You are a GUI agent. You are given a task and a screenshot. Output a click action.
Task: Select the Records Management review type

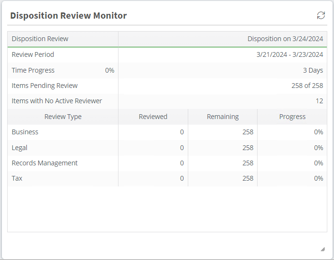pyautogui.click(x=44, y=163)
